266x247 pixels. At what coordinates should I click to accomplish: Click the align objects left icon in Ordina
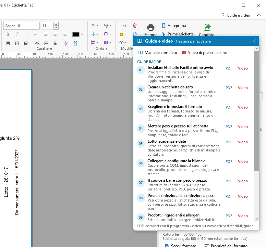tap(93, 42)
